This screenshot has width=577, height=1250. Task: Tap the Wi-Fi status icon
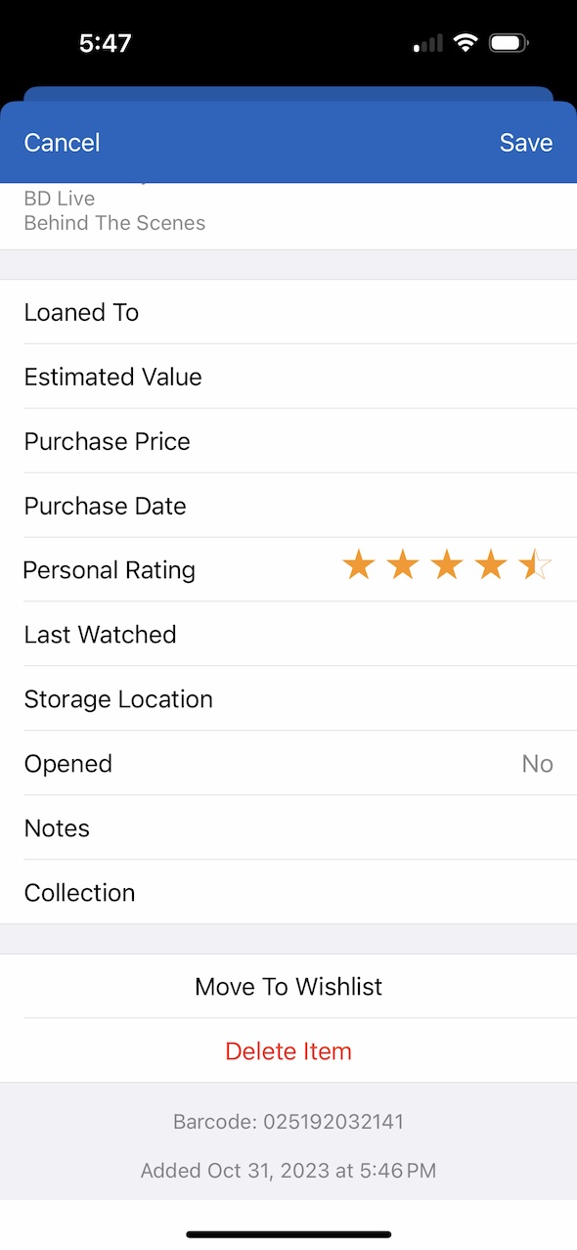point(466,43)
